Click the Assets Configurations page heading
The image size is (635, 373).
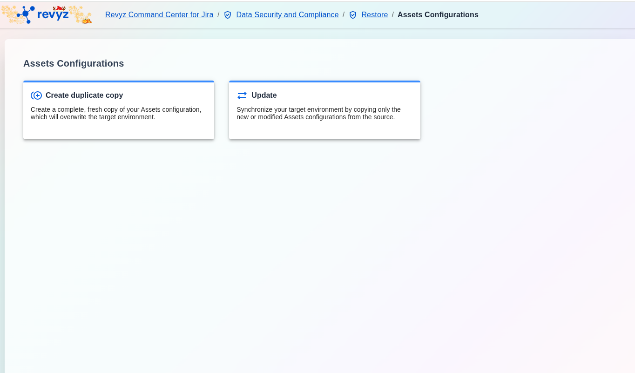(74, 63)
